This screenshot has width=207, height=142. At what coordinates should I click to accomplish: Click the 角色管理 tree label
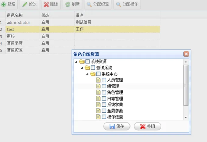115,92
